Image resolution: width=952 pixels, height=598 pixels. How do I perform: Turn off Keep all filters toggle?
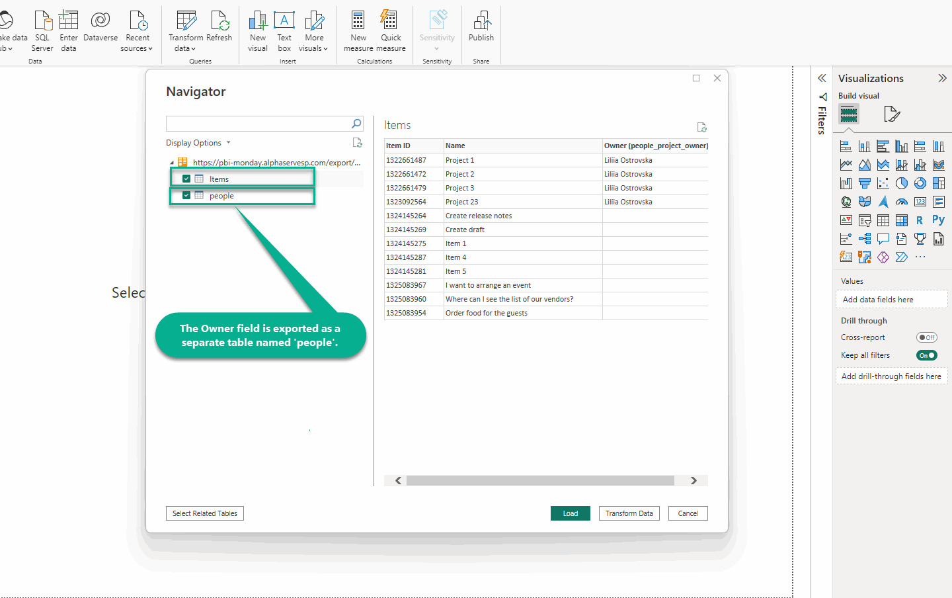pyautogui.click(x=926, y=355)
